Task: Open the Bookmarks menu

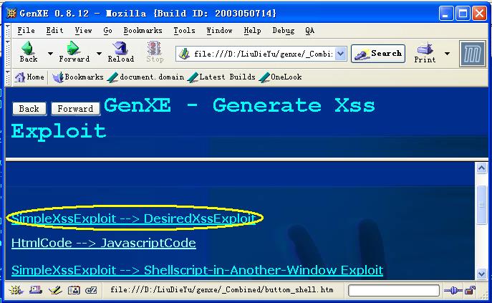Action: tap(143, 31)
